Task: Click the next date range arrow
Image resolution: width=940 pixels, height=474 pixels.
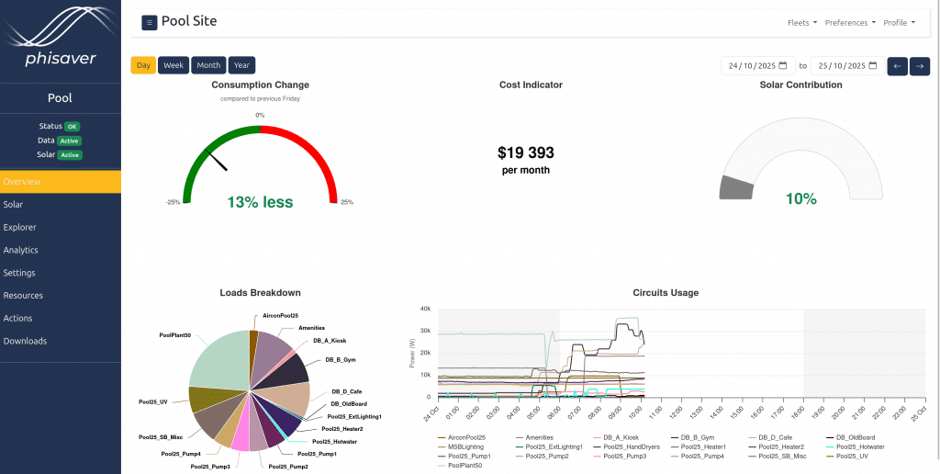Action: pos(919,66)
